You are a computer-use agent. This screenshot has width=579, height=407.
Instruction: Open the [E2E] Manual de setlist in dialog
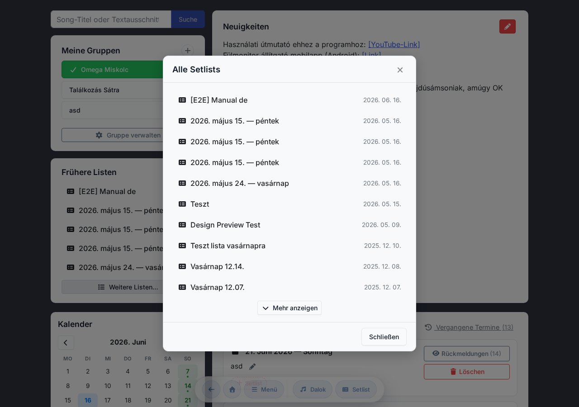(289, 100)
